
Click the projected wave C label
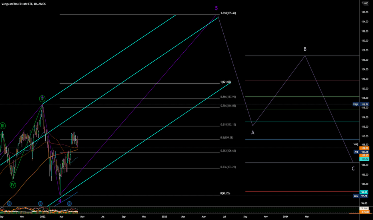(353, 169)
